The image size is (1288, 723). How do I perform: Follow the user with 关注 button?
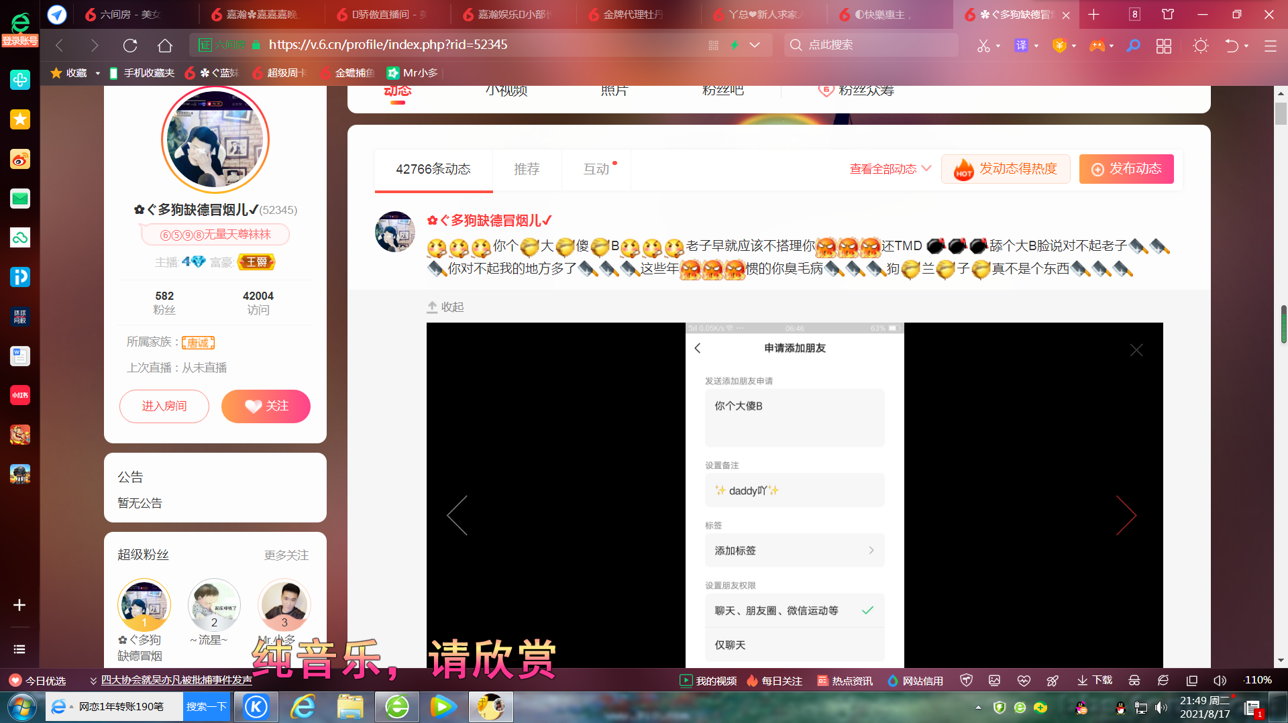coord(266,406)
